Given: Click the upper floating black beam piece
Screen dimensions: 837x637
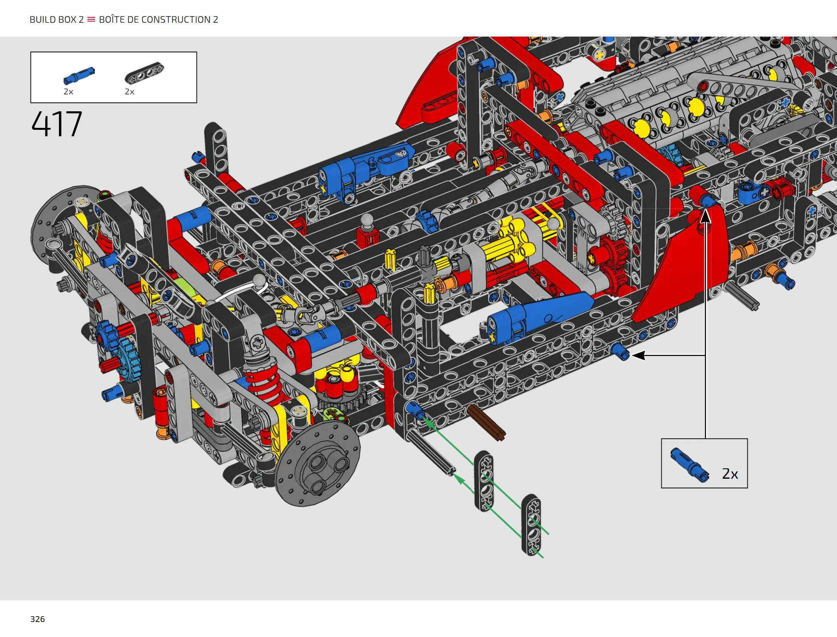Looking at the screenshot, I should click(484, 481).
